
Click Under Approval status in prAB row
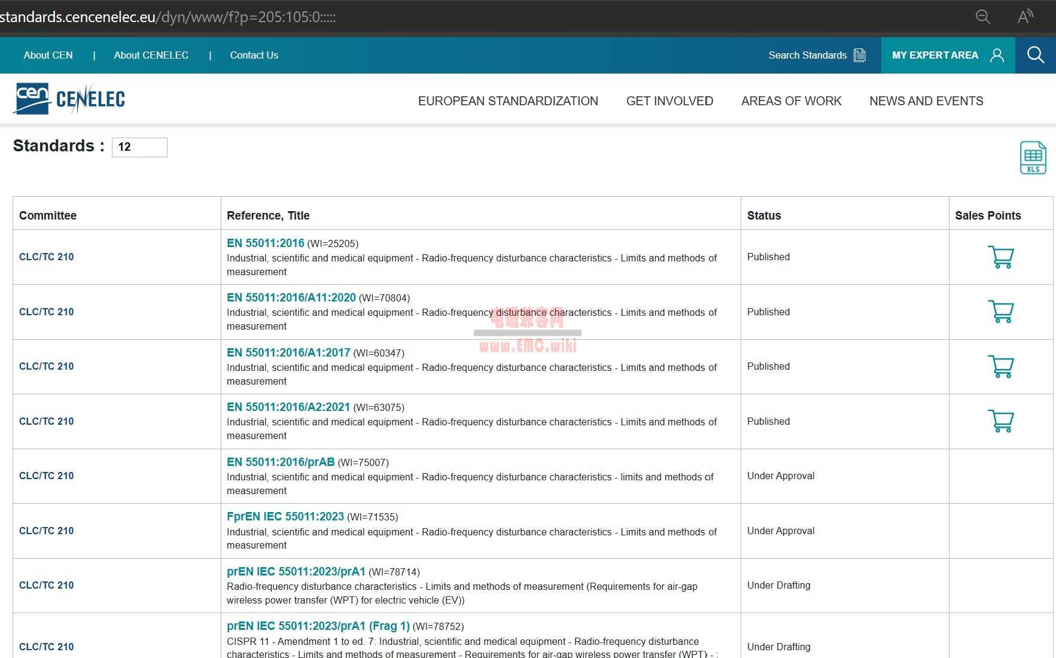pyautogui.click(x=781, y=476)
